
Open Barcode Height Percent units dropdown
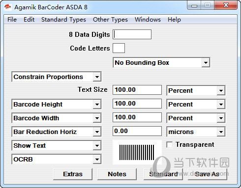pos(196,104)
